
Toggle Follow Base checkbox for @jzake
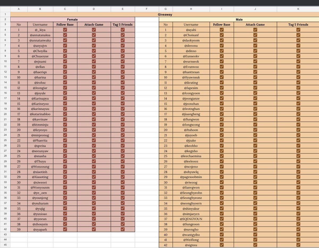tap(222, 140)
